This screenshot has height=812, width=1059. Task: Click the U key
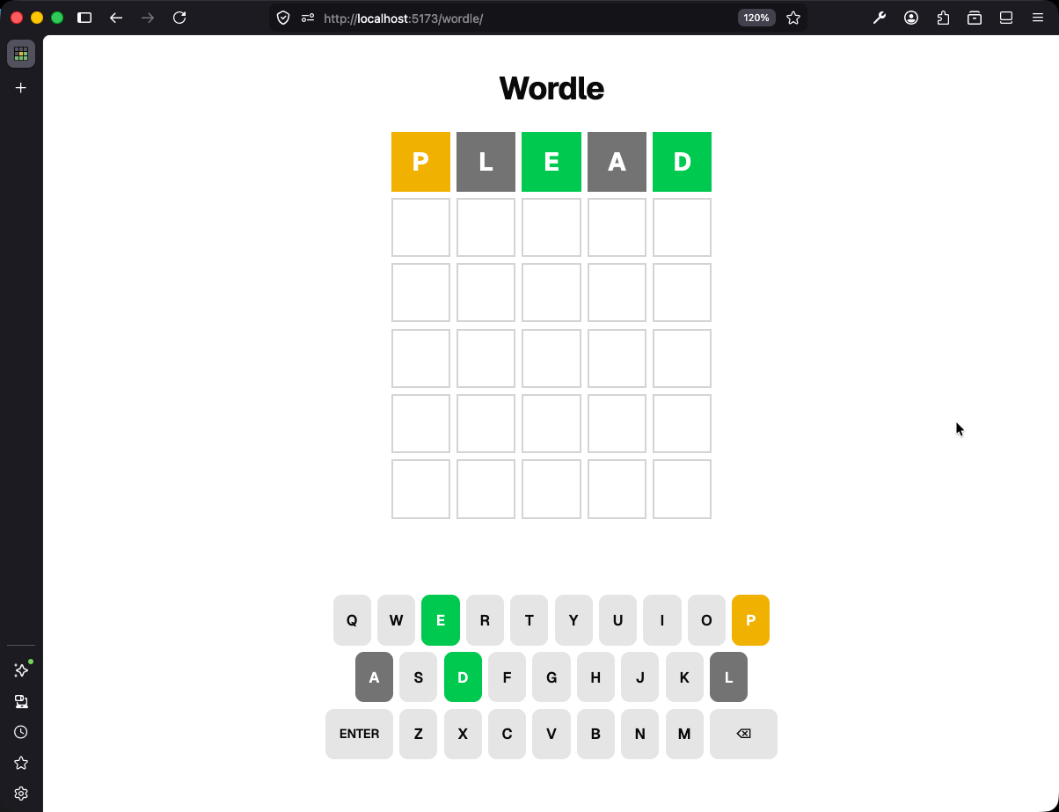coord(617,620)
